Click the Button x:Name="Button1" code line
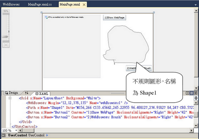This screenshot has width=199, height=139. pyautogui.click(x=110, y=112)
